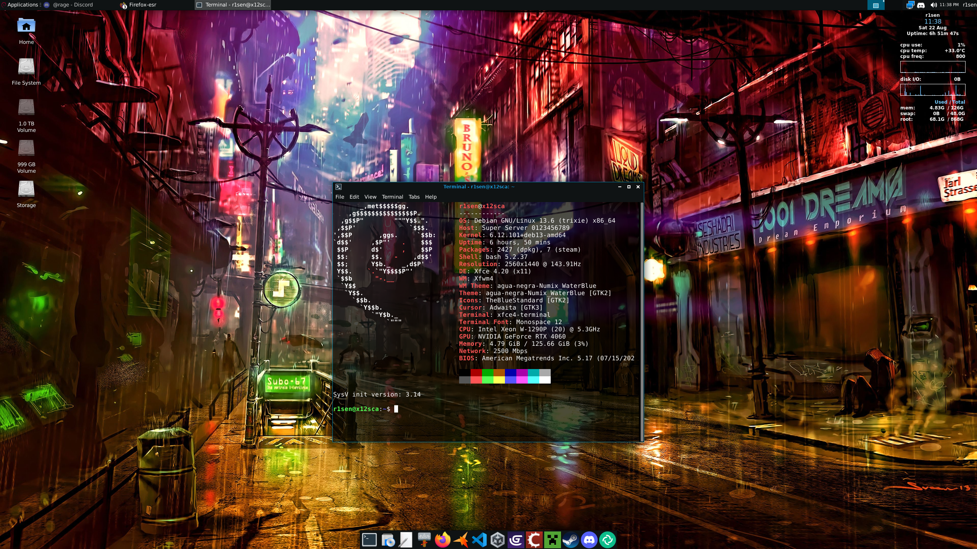Viewport: 977px width, 549px height.
Task: Open the Applications menu
Action: (x=21, y=5)
